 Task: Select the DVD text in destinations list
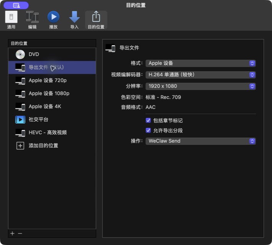tap(34, 54)
